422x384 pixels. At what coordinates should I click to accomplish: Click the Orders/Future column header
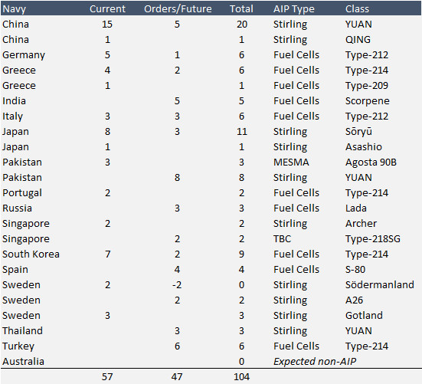[178, 9]
